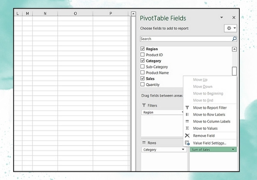Click the Row Labels menu icon
This screenshot has width=257, height=180.
187,114
